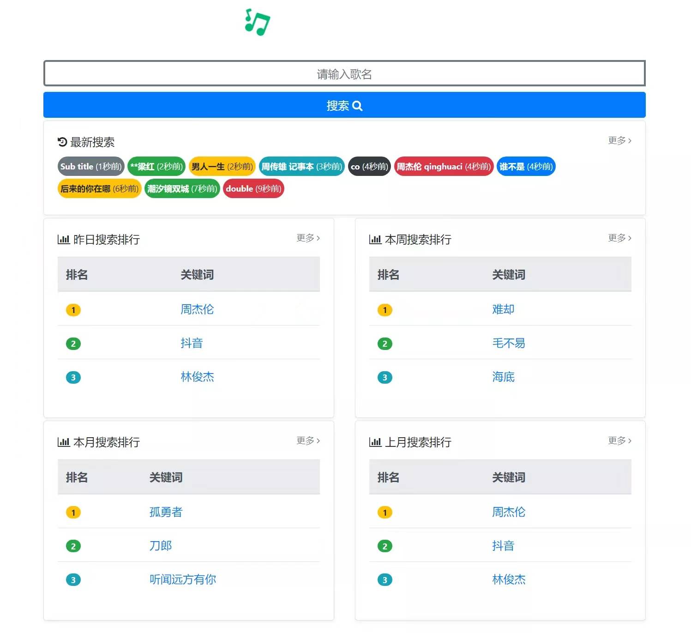
Task: Click rank 3 badge in 本周搜索排行
Action: [385, 377]
